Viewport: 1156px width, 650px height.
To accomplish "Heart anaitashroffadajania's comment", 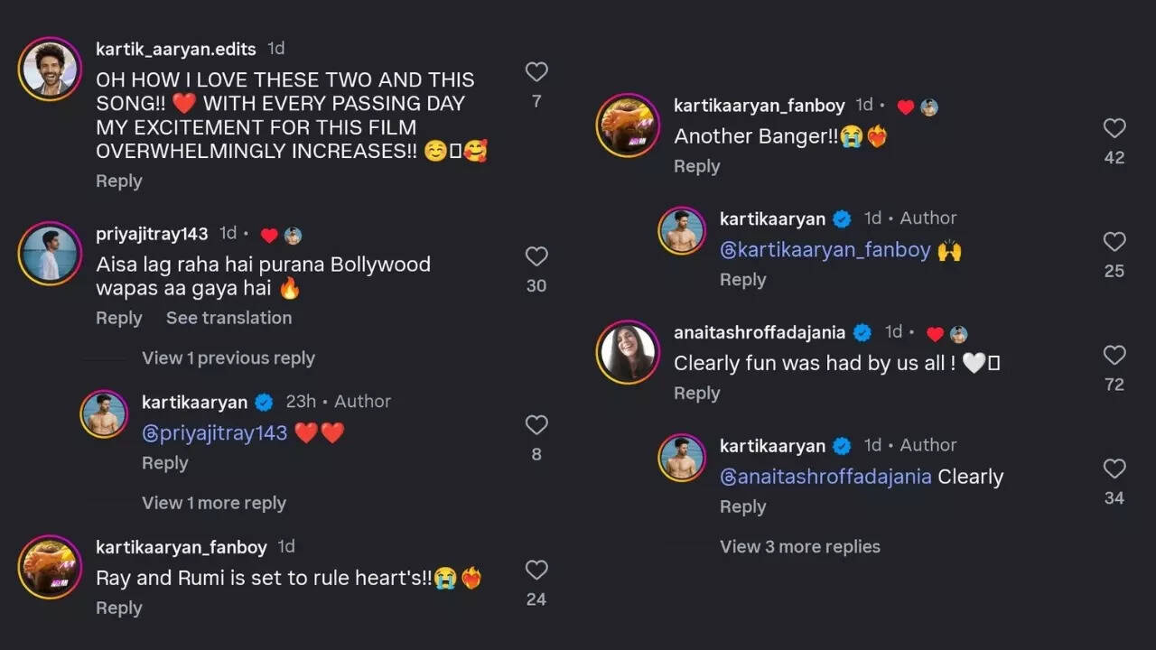I will click(x=1114, y=355).
